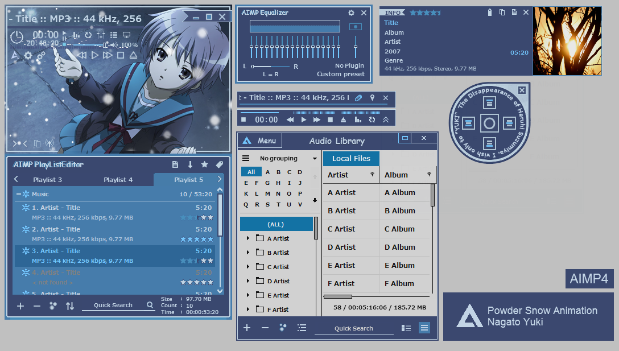Image resolution: width=619 pixels, height=351 pixels.
Task: Open the equalizer from main window toolbar
Action: pos(101,35)
